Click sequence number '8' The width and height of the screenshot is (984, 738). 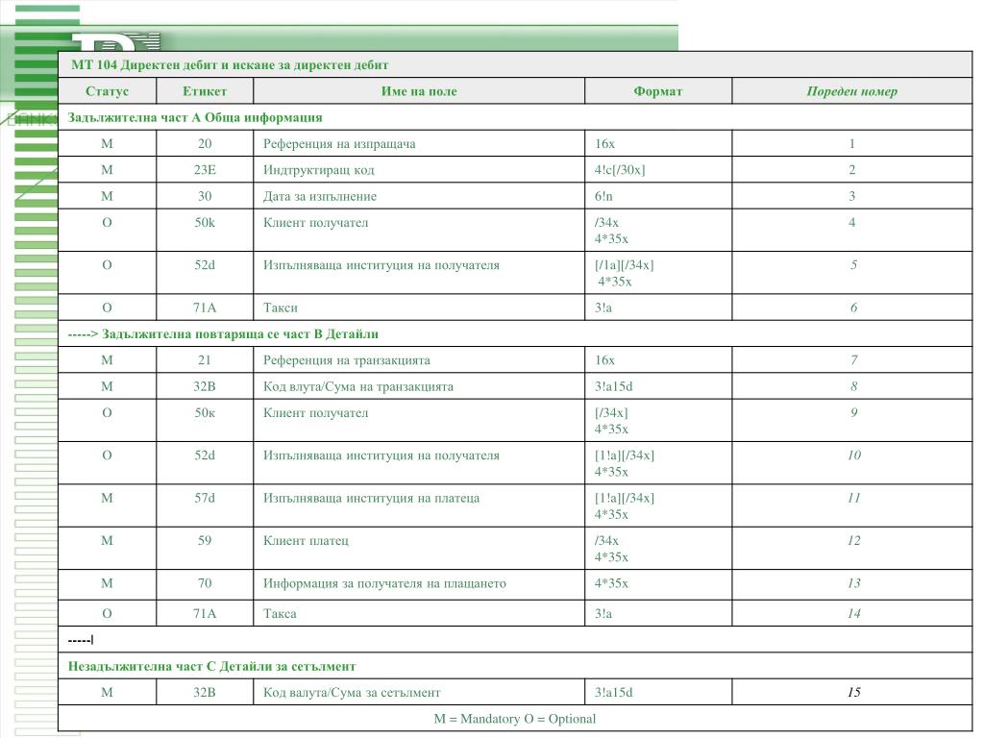click(x=853, y=387)
